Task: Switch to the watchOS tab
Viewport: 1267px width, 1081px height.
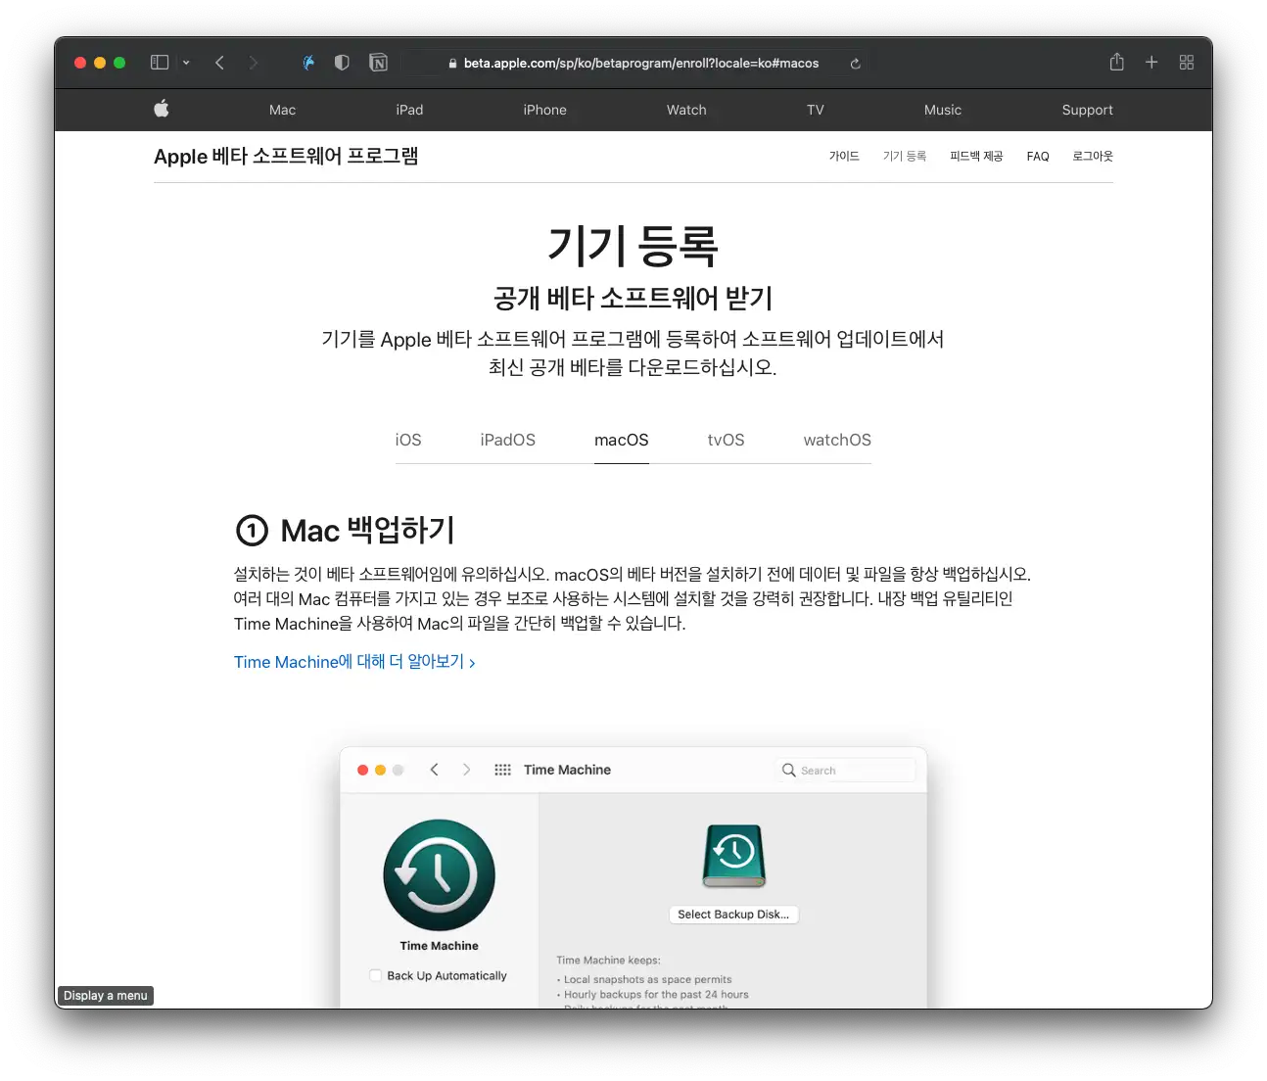Action: click(x=837, y=440)
